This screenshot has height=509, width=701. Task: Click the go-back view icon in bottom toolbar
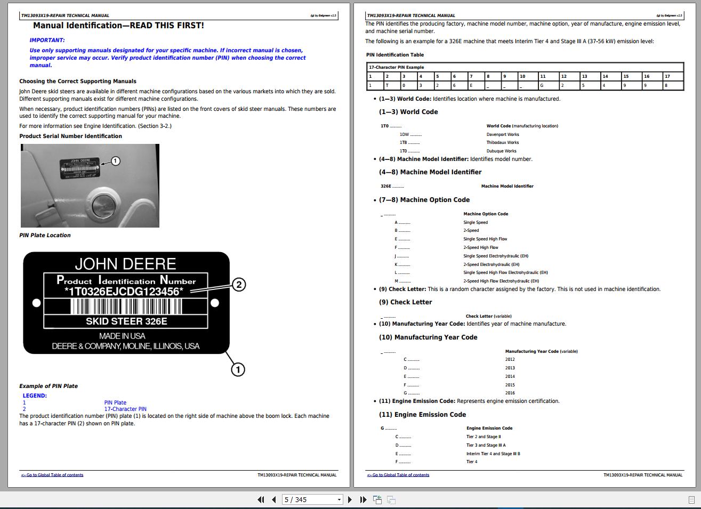click(377, 499)
